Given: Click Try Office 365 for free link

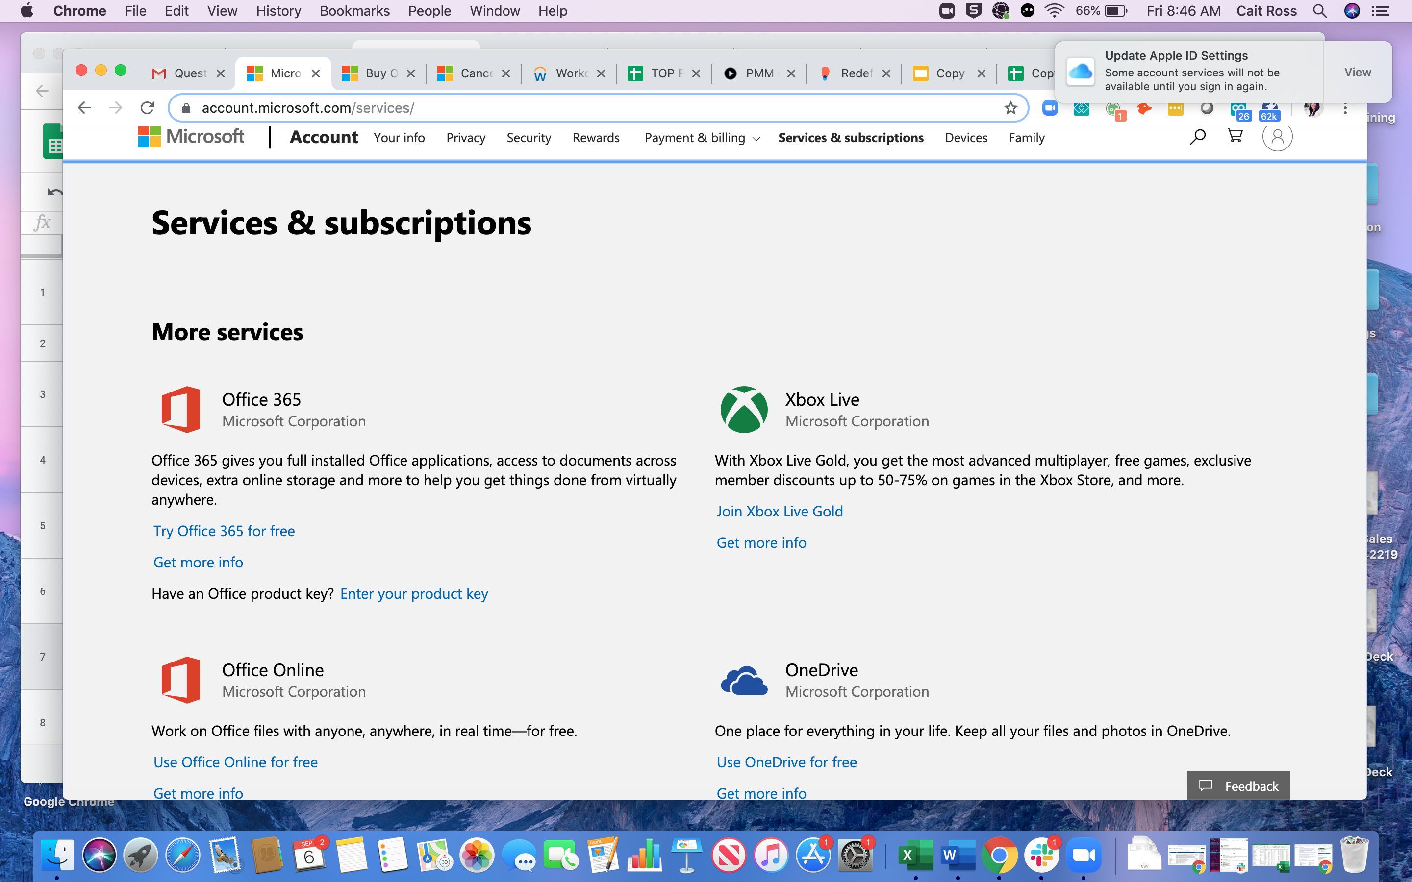Looking at the screenshot, I should pyautogui.click(x=224, y=529).
